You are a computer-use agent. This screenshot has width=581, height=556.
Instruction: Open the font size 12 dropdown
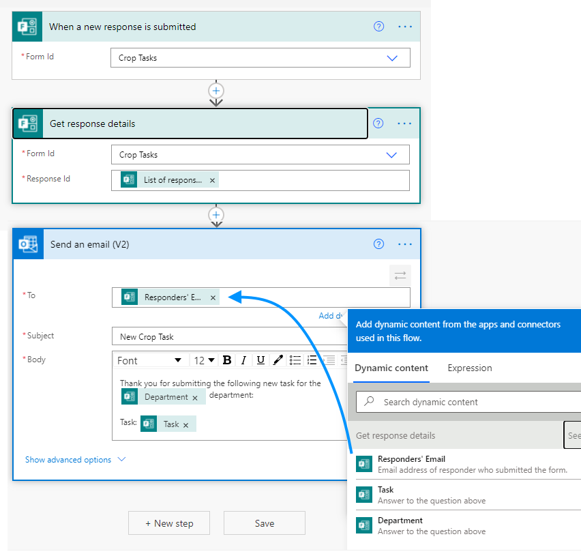pyautogui.click(x=204, y=360)
